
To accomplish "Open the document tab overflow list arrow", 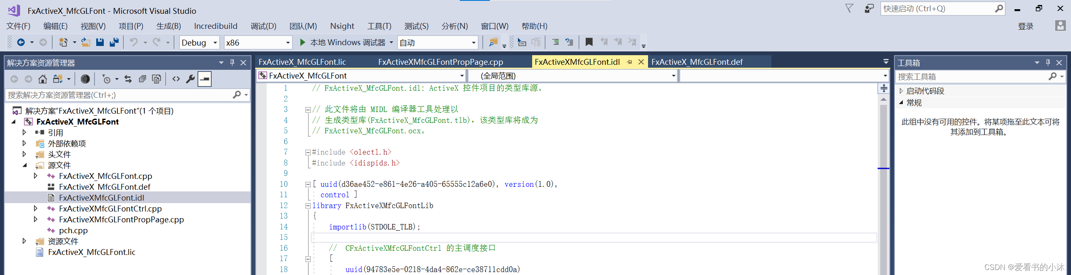I will click(886, 62).
